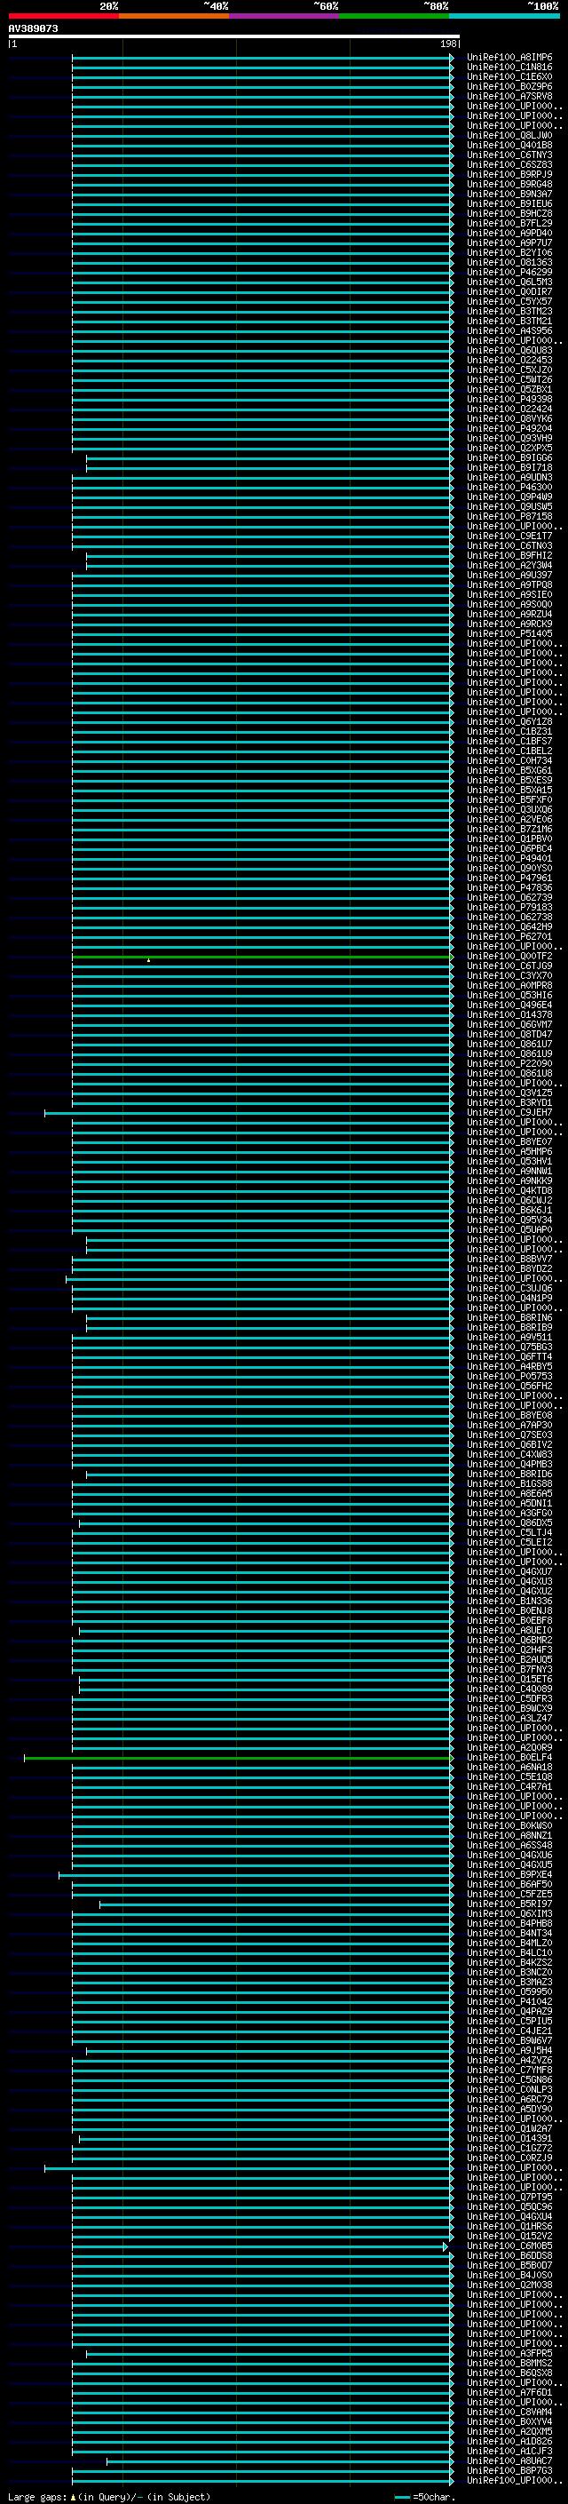The width and height of the screenshot is (568, 2504).
Task: Open hit UniRef100_A6IMP6
Action: 509,58
